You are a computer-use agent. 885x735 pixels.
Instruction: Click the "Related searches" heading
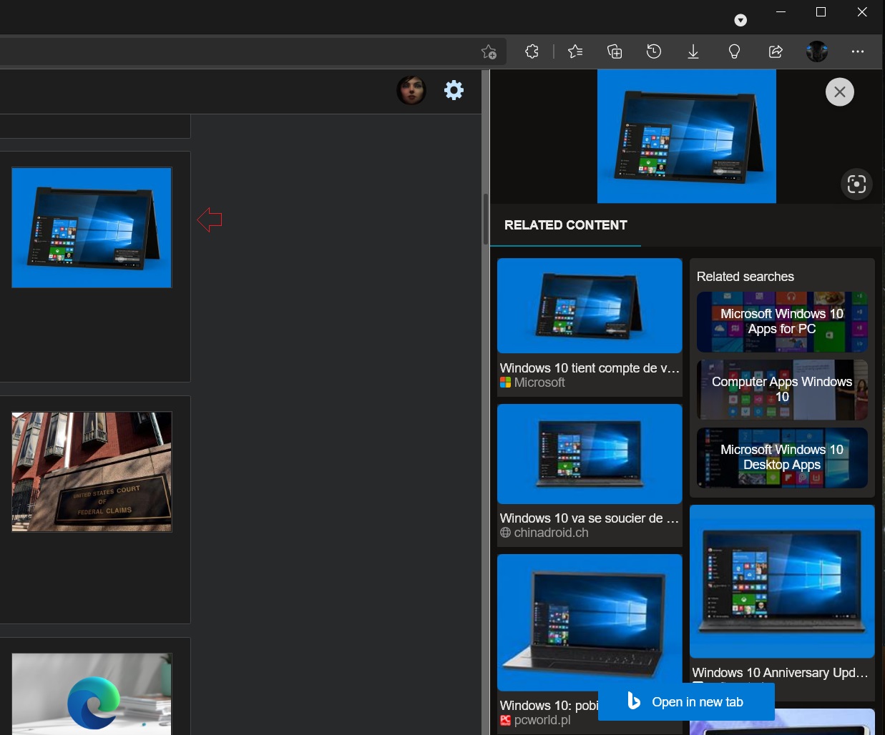pos(745,277)
